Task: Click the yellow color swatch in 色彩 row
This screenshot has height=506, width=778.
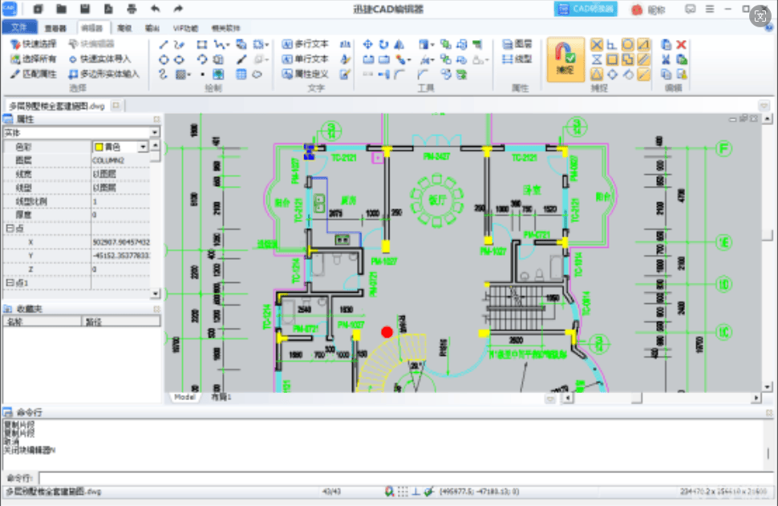Action: click(x=99, y=147)
